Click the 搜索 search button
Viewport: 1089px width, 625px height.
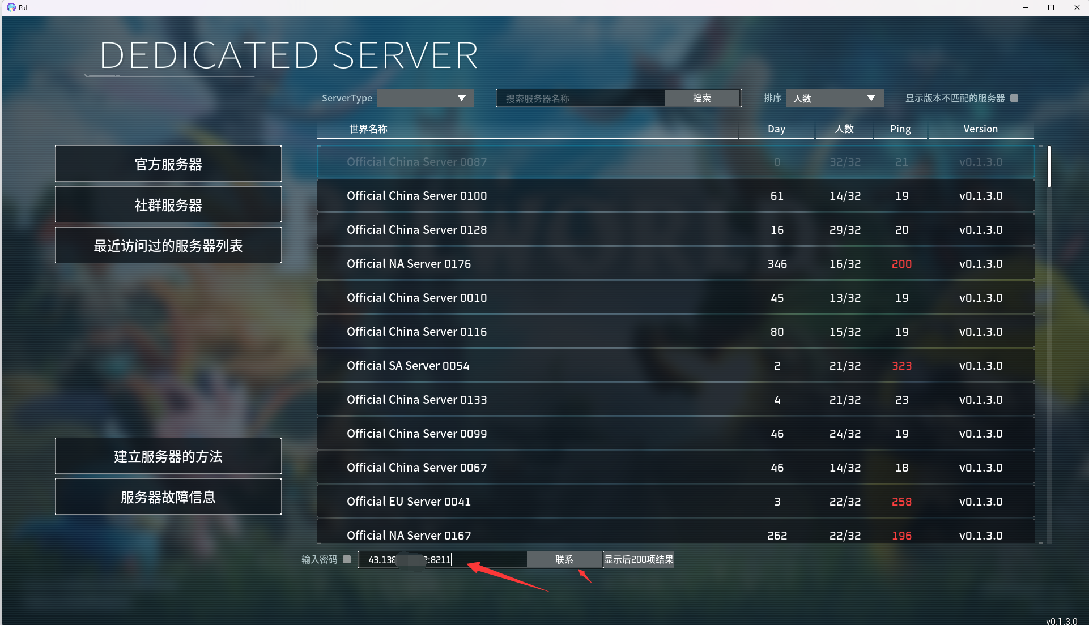tap(702, 98)
